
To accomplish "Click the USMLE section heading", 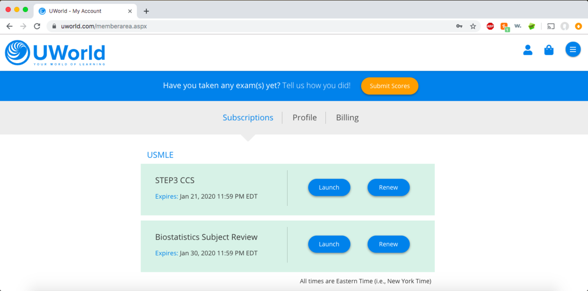I will pyautogui.click(x=160, y=155).
